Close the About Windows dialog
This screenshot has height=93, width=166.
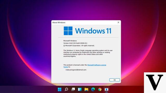tap(118, 22)
